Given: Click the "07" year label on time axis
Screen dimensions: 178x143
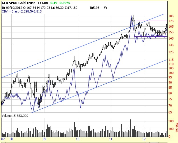Looking at the screenshot, I should (x=3, y=139).
